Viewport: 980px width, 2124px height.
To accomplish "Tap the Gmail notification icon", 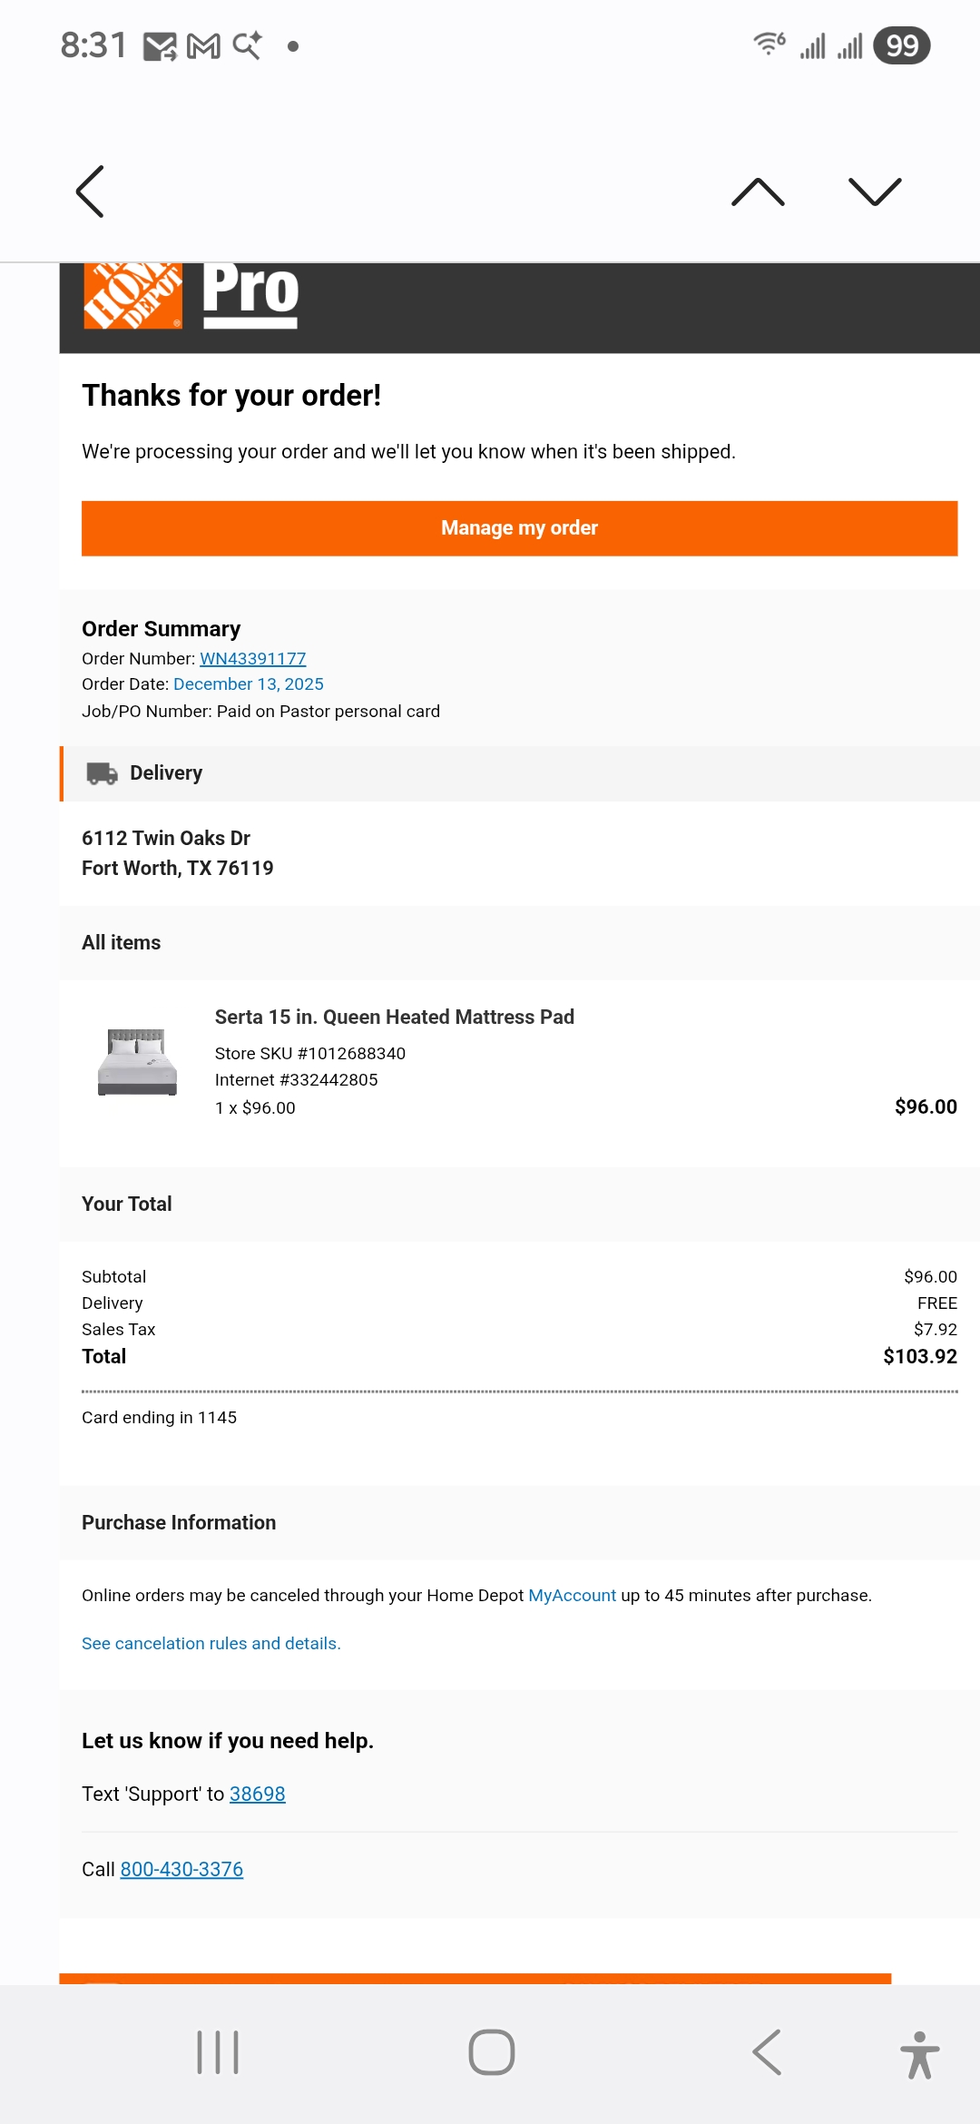I will [x=203, y=45].
